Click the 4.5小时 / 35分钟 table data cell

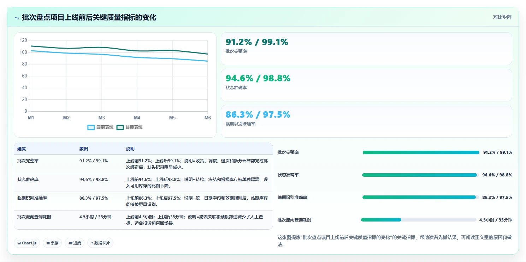[x=95, y=217]
